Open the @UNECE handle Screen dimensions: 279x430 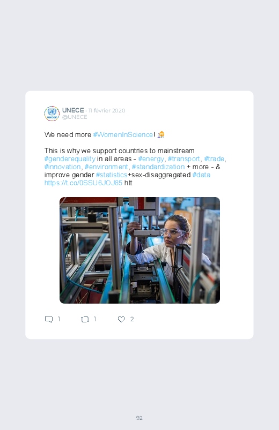click(x=75, y=117)
